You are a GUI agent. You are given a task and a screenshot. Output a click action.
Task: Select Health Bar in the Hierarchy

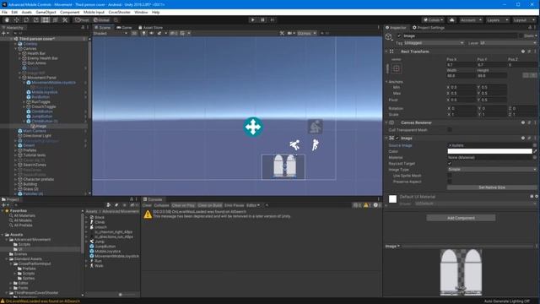pyautogui.click(x=36, y=53)
